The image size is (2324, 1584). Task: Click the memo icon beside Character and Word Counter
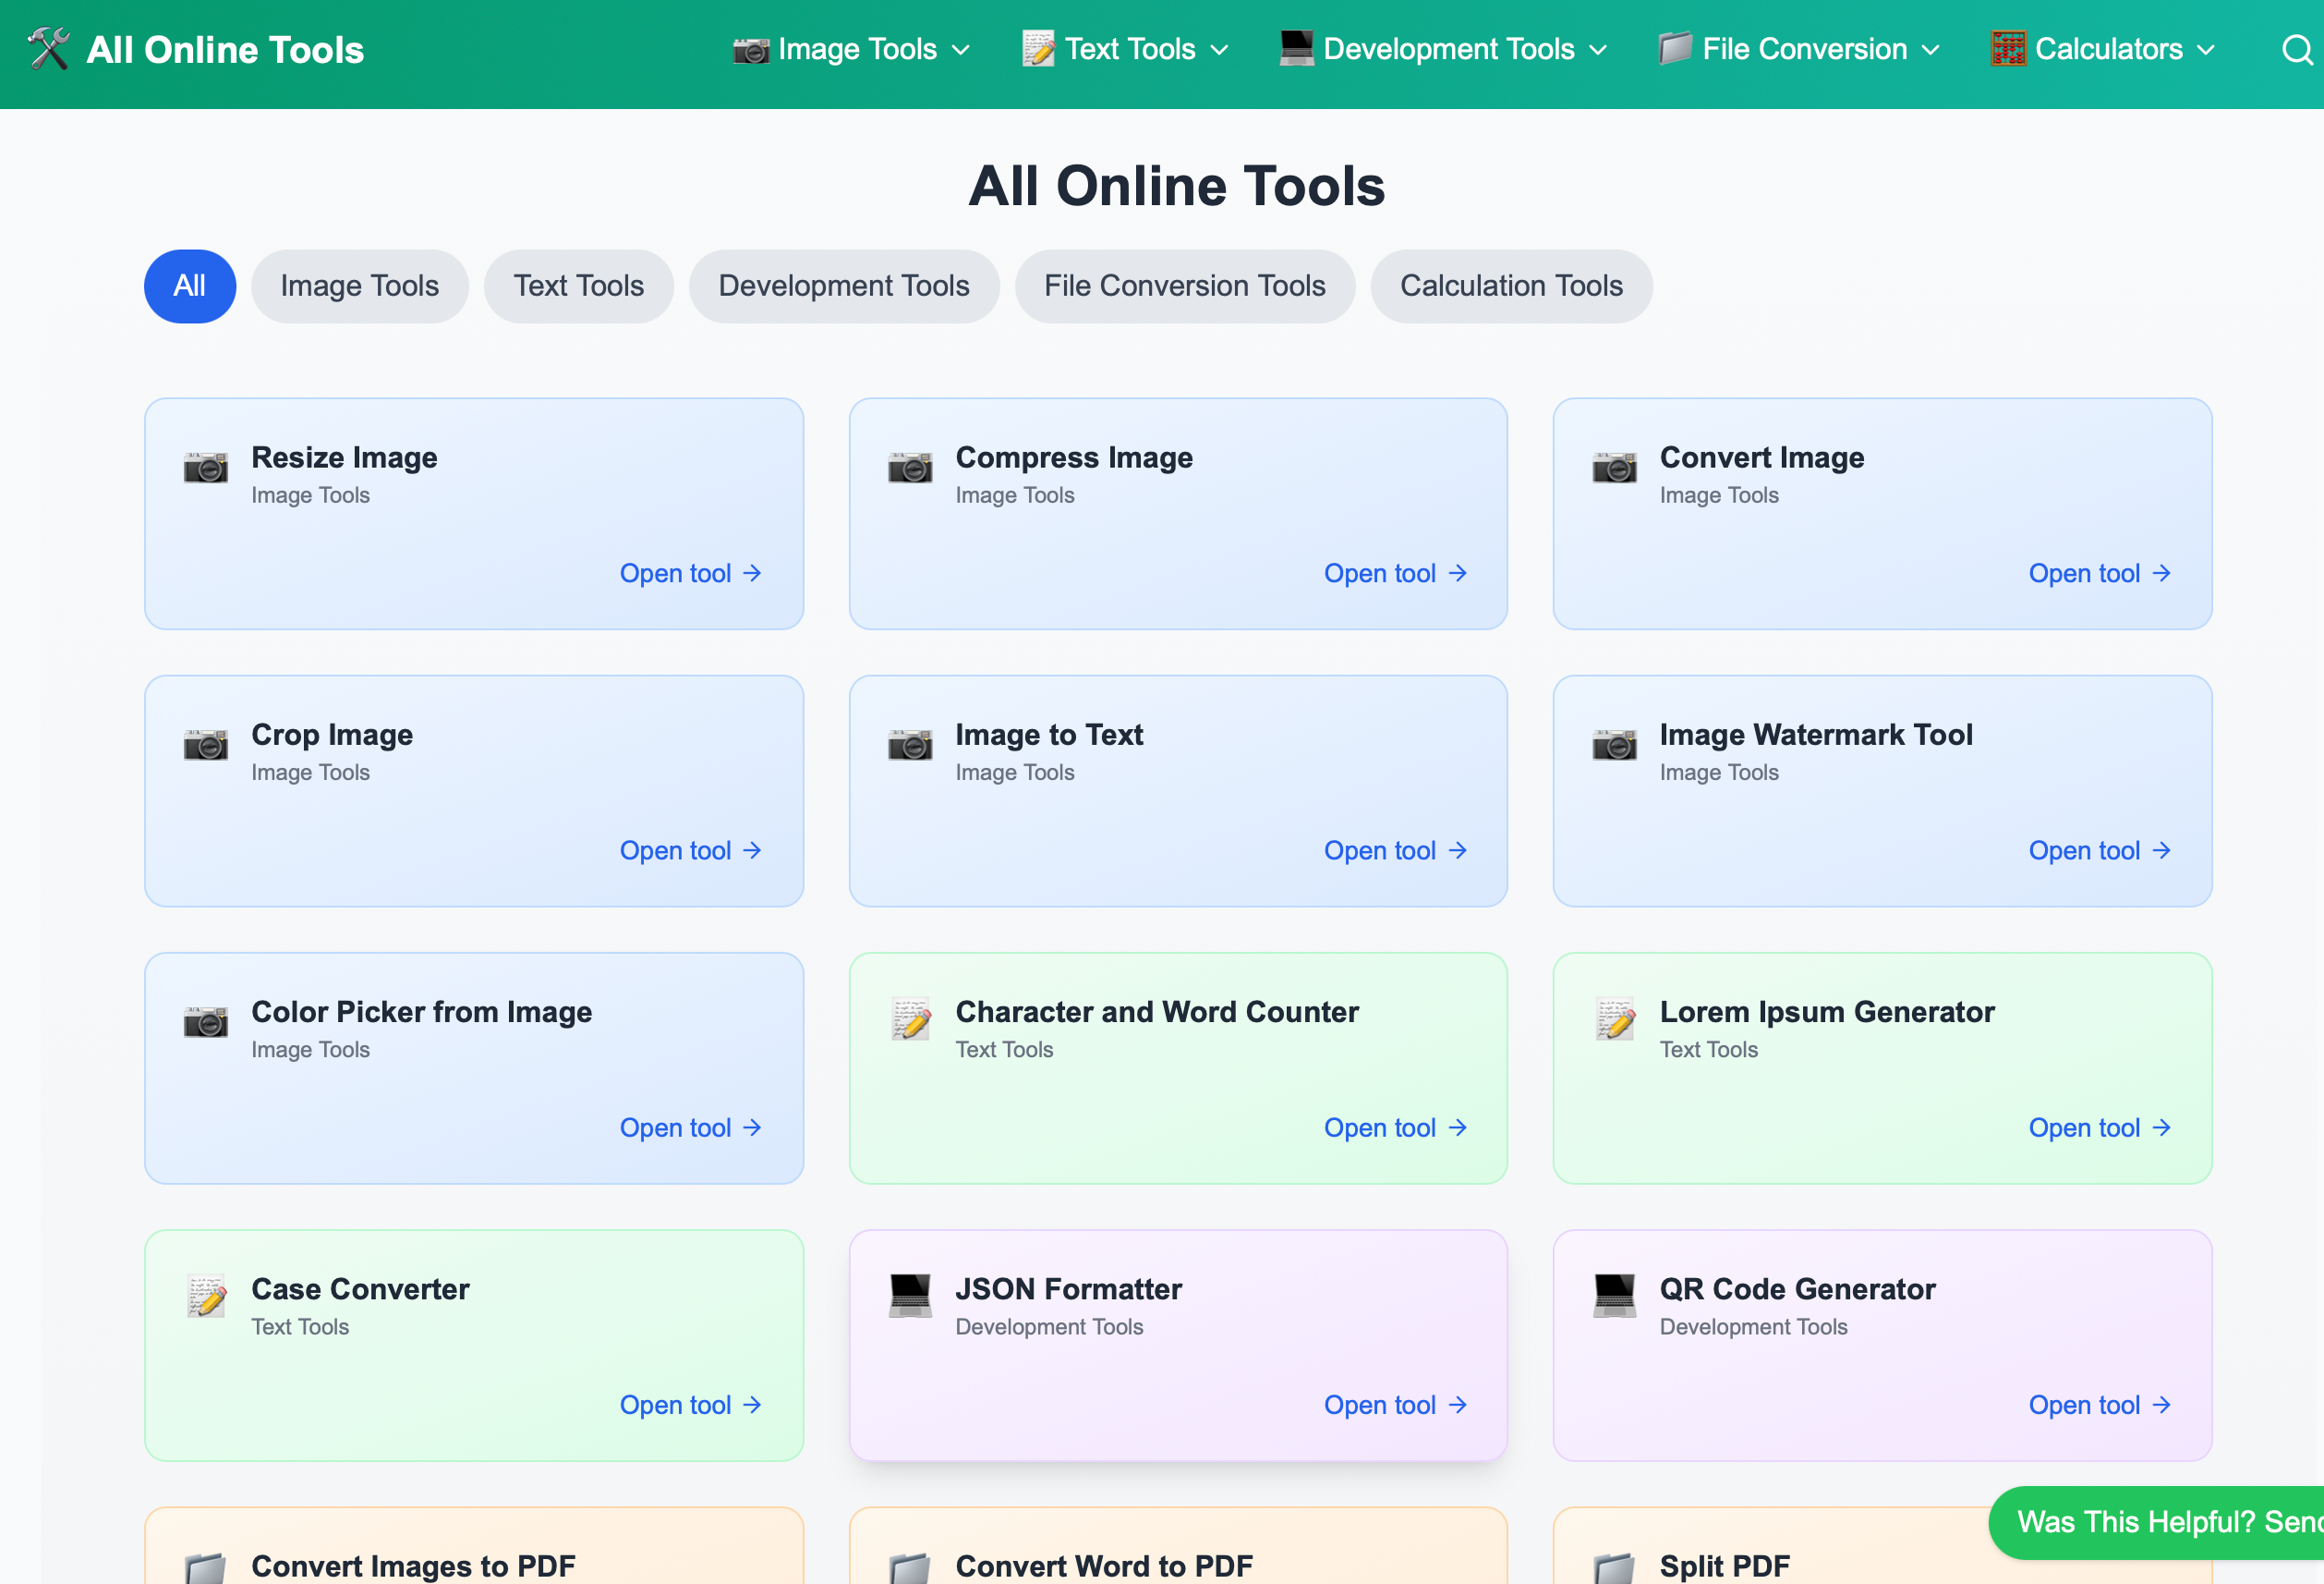[910, 1018]
